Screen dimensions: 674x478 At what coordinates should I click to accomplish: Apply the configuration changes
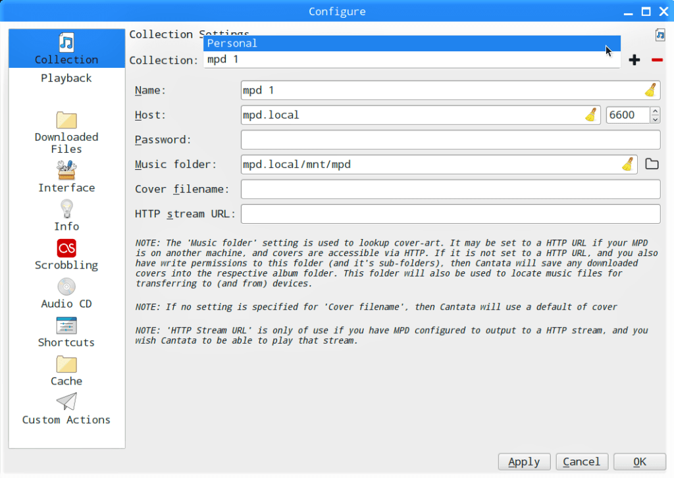(524, 462)
